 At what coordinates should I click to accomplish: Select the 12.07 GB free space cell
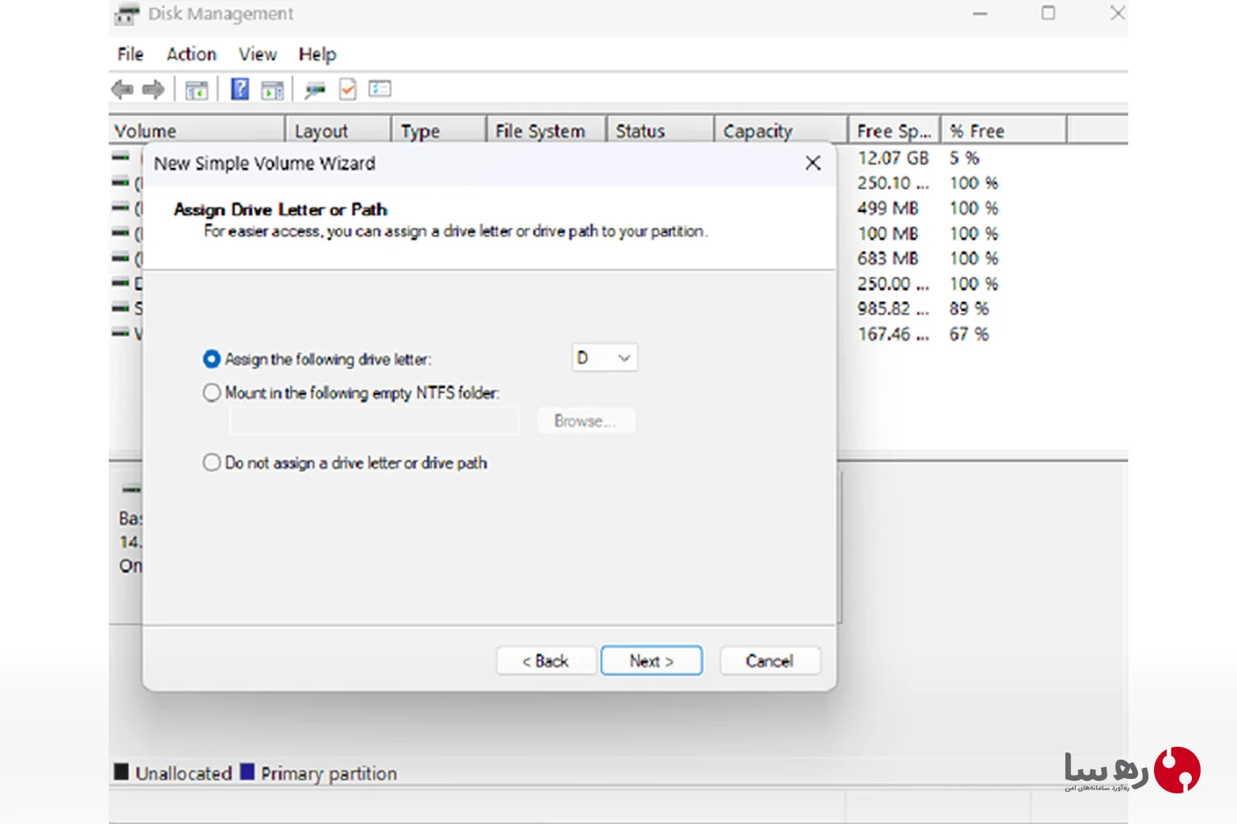tap(893, 158)
